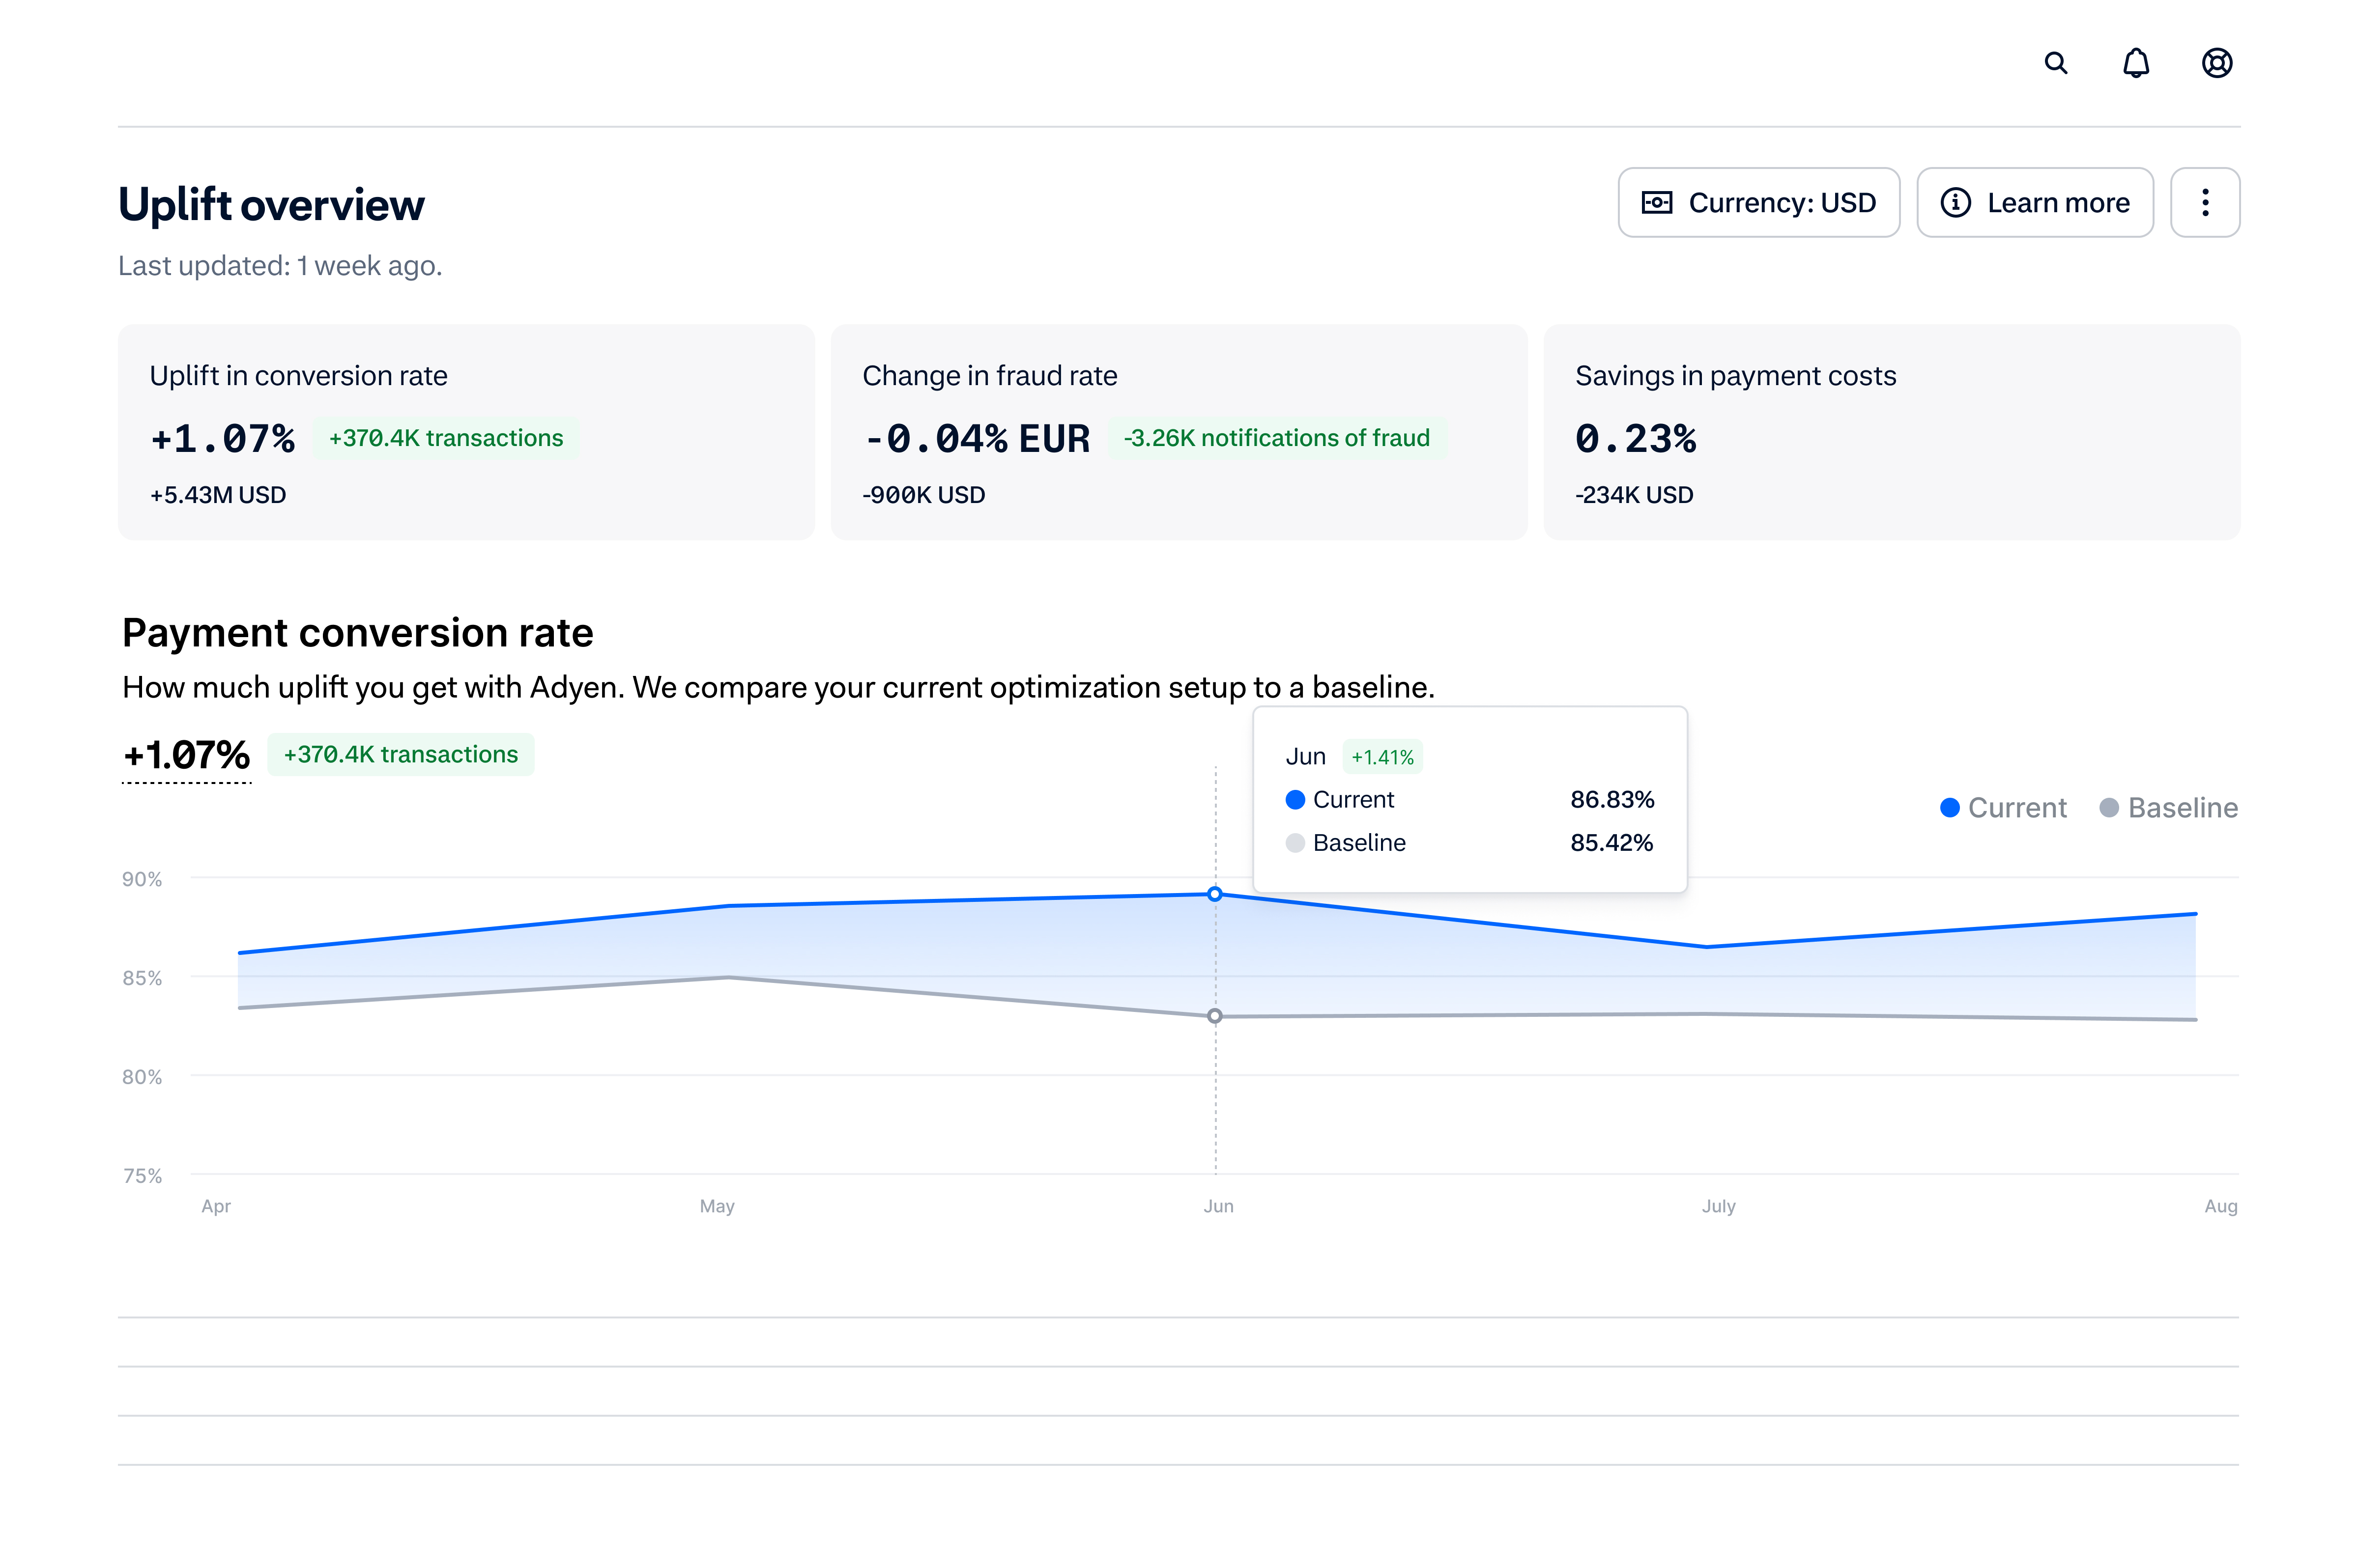Open the help lifebuoy icon
Image resolution: width=2359 pixels, height=1568 pixels.
pos(2216,63)
